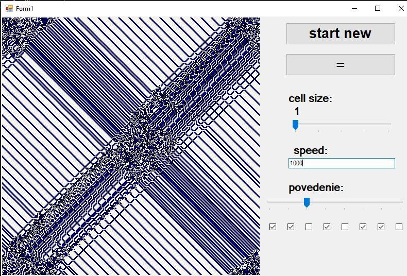Click the cellular automaton pattern canvas
This screenshot has width=407, height=276.
[130, 146]
